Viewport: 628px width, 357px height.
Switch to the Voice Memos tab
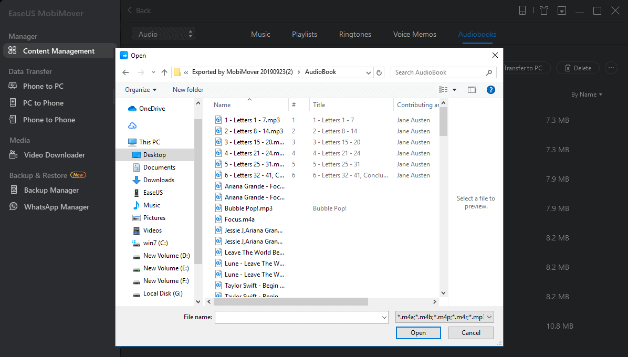coord(414,34)
